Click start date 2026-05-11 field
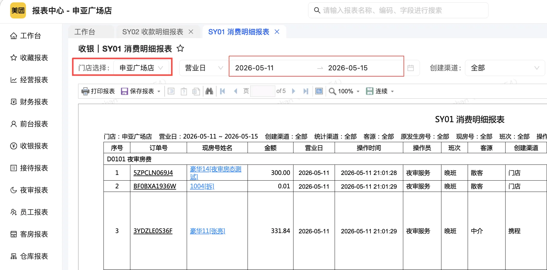Screen dimensions: 547x270 (254, 68)
